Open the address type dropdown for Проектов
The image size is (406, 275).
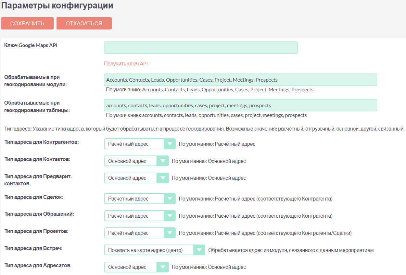coord(140,233)
